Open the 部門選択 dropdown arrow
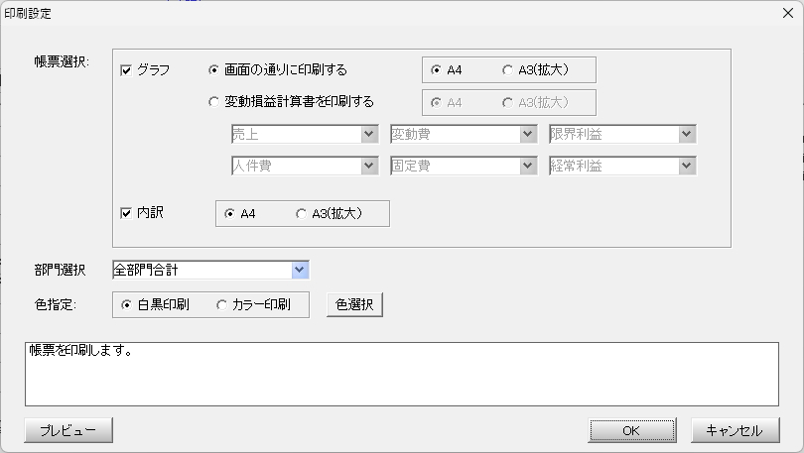The width and height of the screenshot is (804, 453). [x=300, y=270]
